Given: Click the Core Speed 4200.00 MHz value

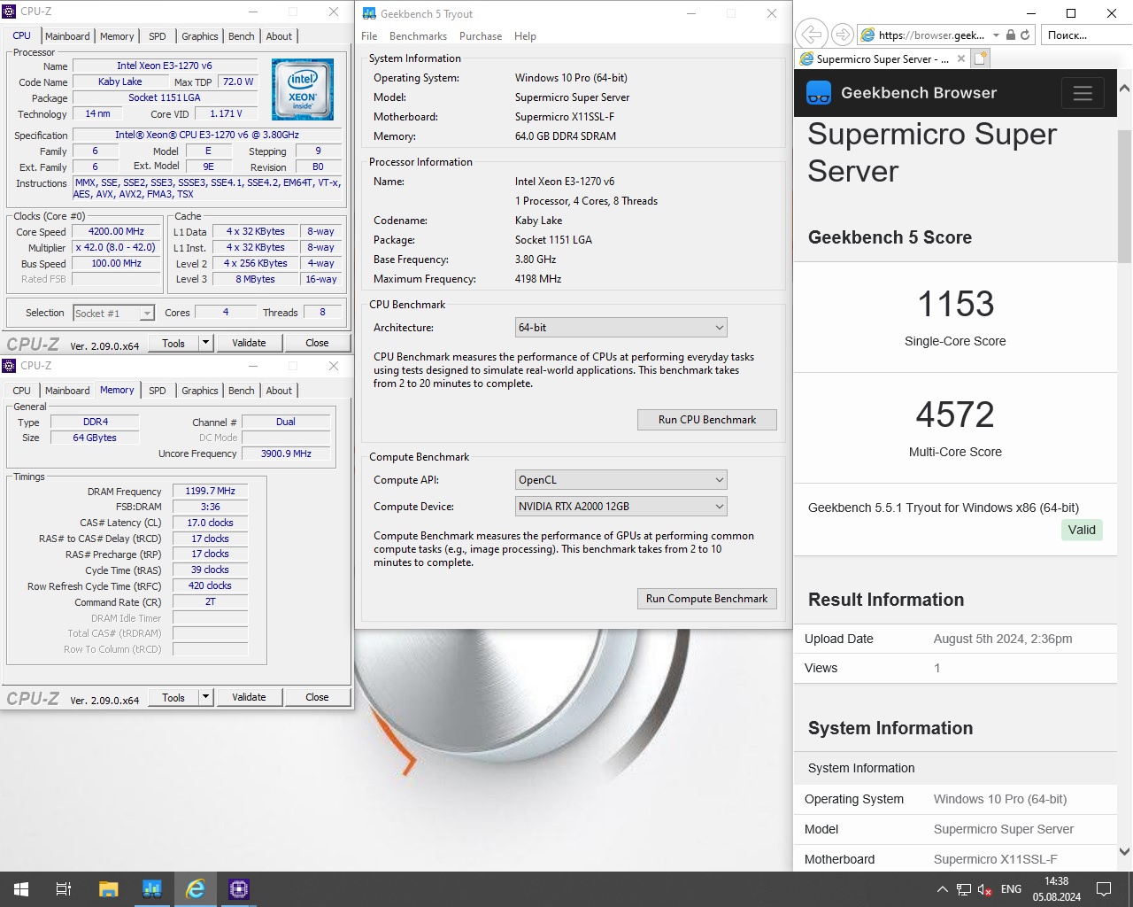Looking at the screenshot, I should click(x=116, y=231).
